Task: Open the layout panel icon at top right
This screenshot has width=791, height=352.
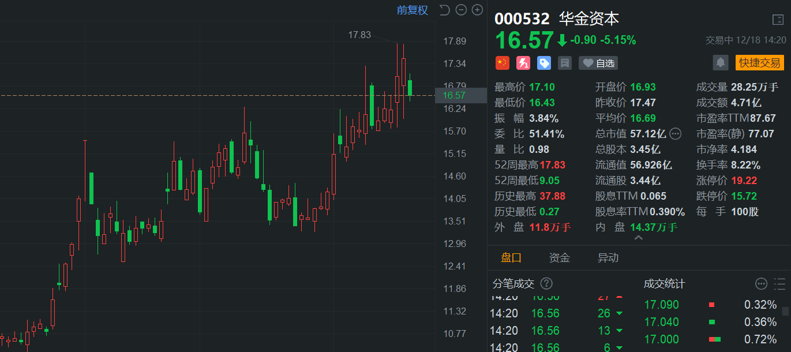Action: (778, 20)
